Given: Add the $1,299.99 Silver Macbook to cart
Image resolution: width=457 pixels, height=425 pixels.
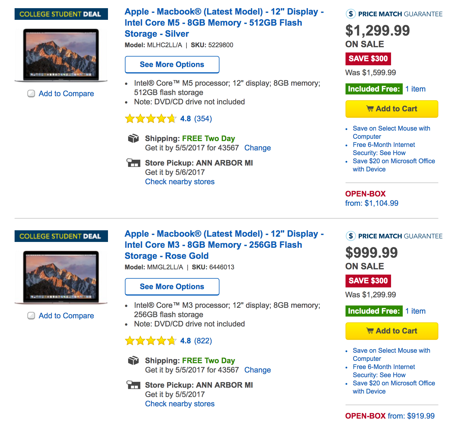Looking at the screenshot, I should point(392,109).
